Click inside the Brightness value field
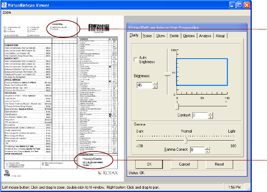This screenshot has height=192, width=267. point(144,85)
